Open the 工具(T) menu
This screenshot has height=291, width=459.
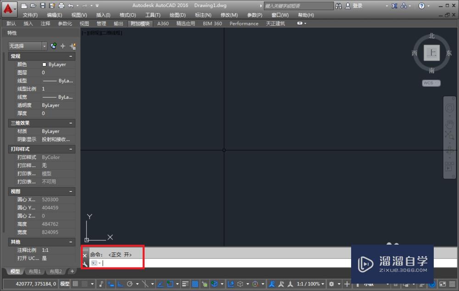coord(152,15)
